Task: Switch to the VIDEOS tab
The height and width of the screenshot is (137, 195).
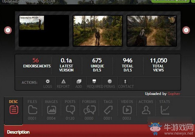Action: (127, 110)
